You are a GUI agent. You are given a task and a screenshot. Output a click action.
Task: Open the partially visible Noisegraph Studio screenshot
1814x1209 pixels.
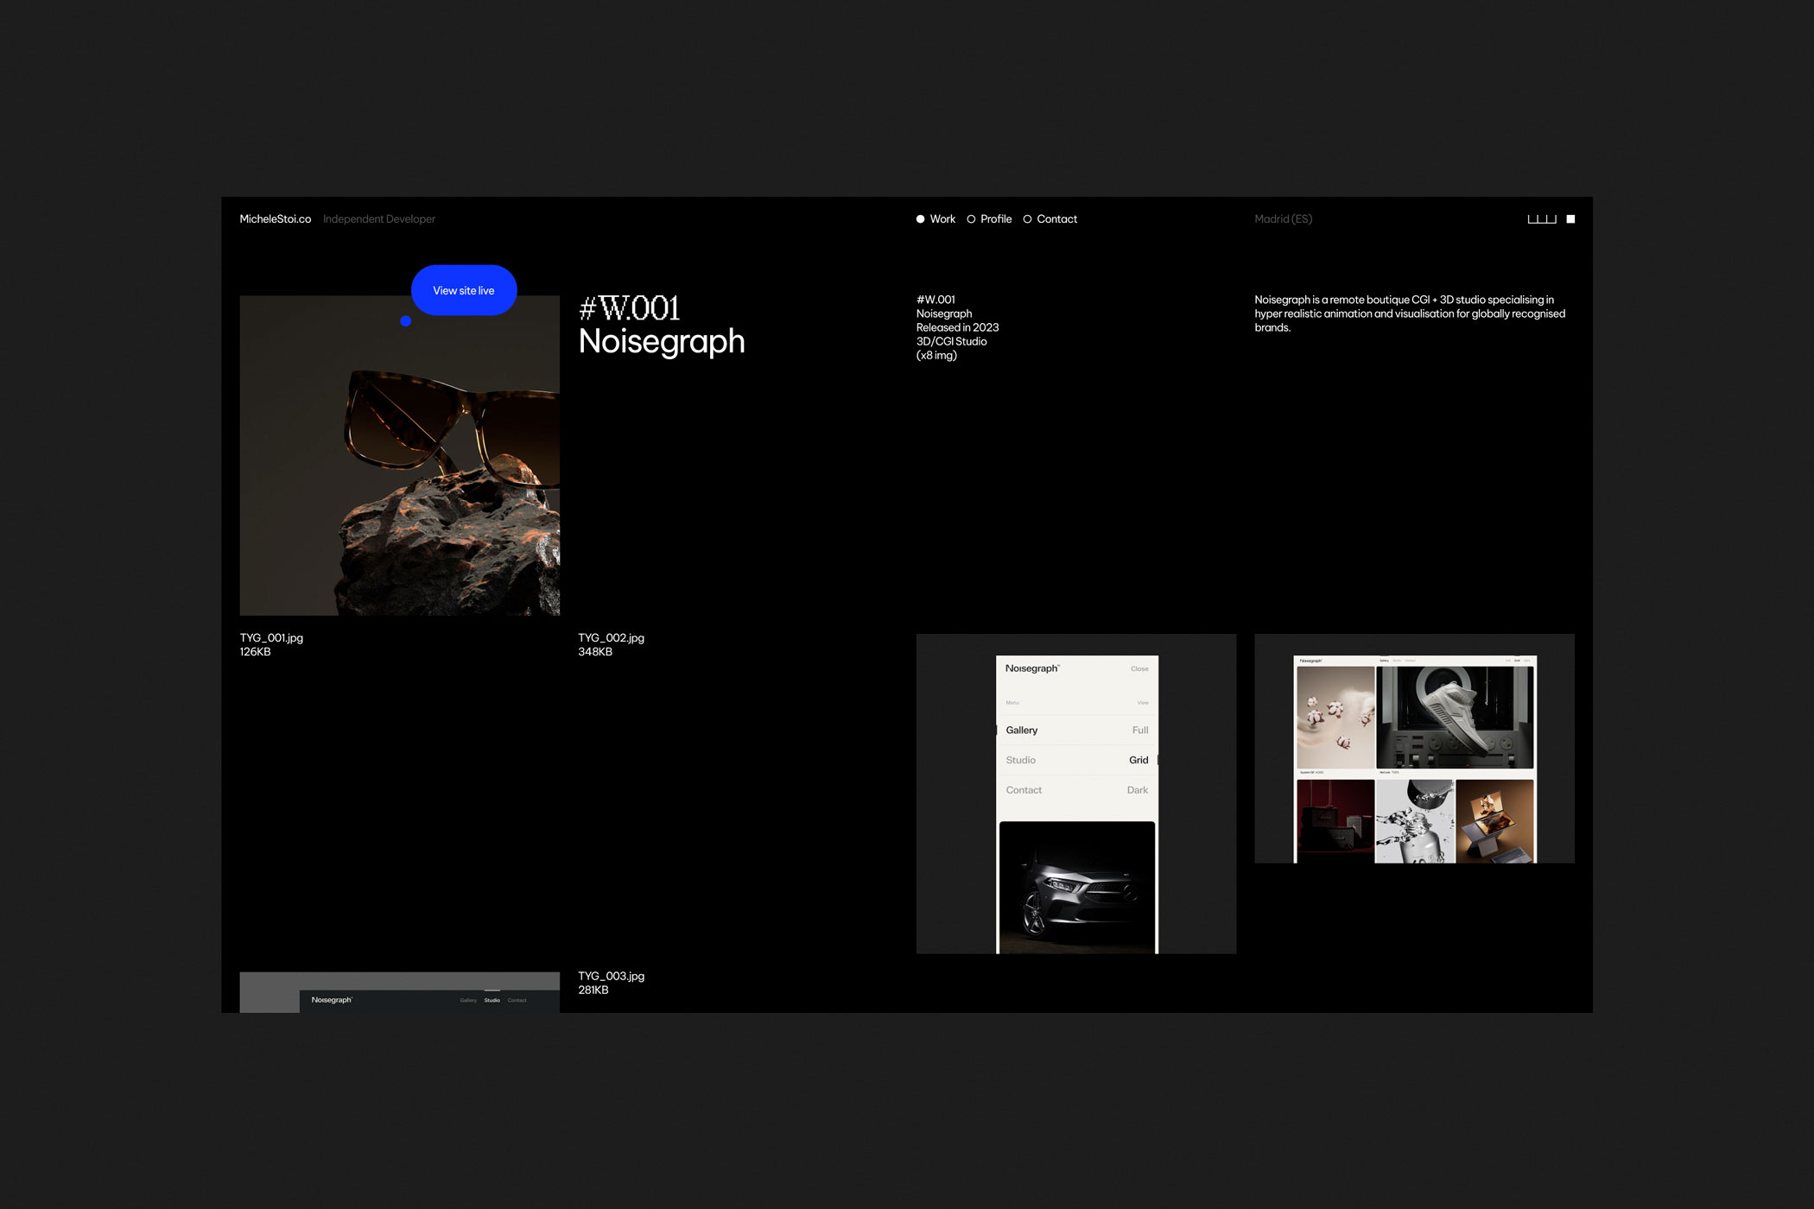[399, 992]
